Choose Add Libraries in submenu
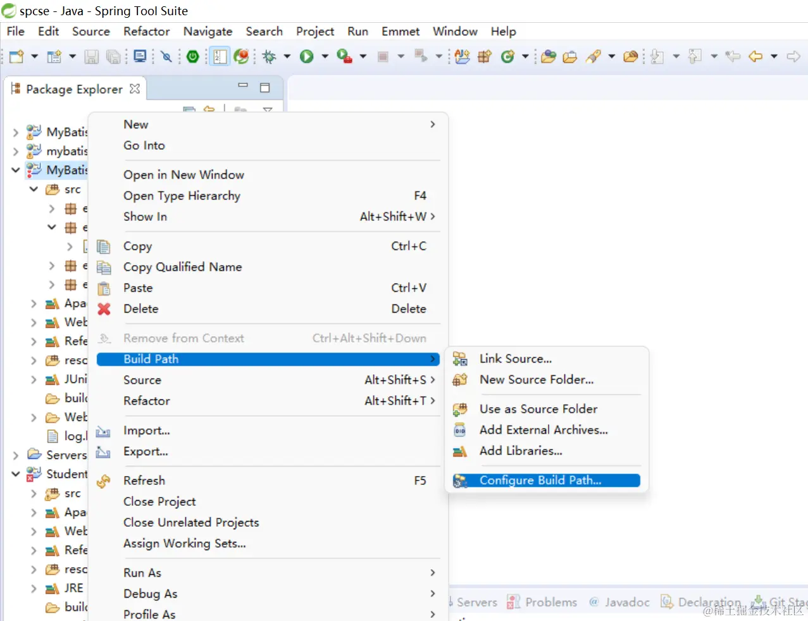Screen dimensions: 808x621 tap(521, 451)
